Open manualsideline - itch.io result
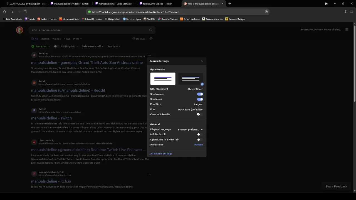This screenshot has width=356, height=200. point(51,181)
